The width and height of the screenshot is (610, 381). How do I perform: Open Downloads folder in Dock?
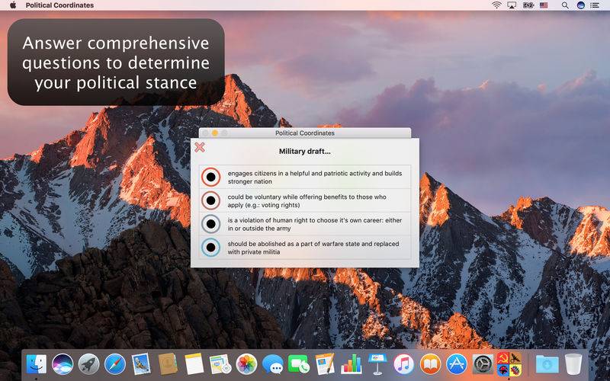547,364
